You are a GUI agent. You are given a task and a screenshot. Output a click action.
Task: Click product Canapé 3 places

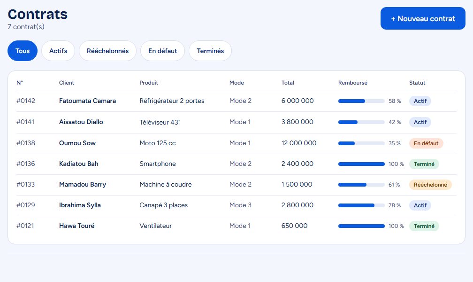[x=163, y=205]
